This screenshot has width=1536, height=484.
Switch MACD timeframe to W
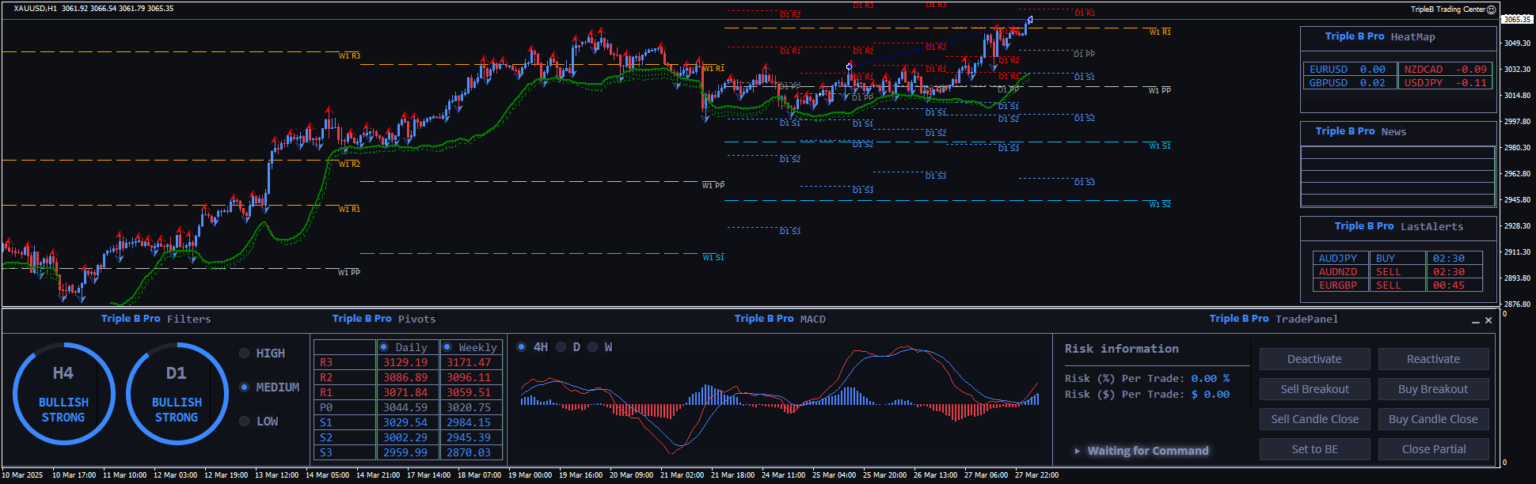pos(592,347)
